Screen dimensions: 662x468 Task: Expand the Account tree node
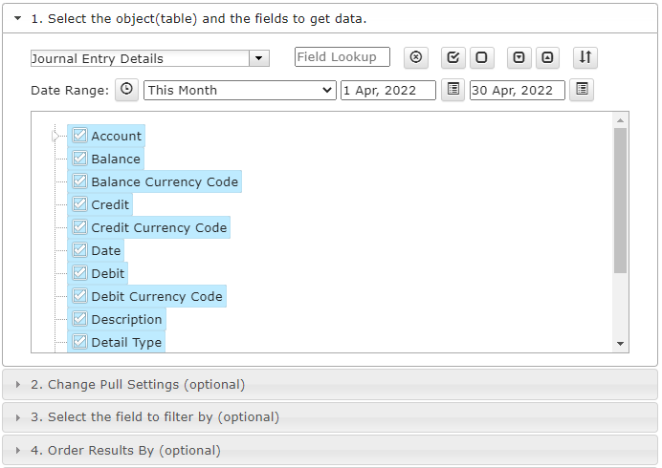coord(55,136)
